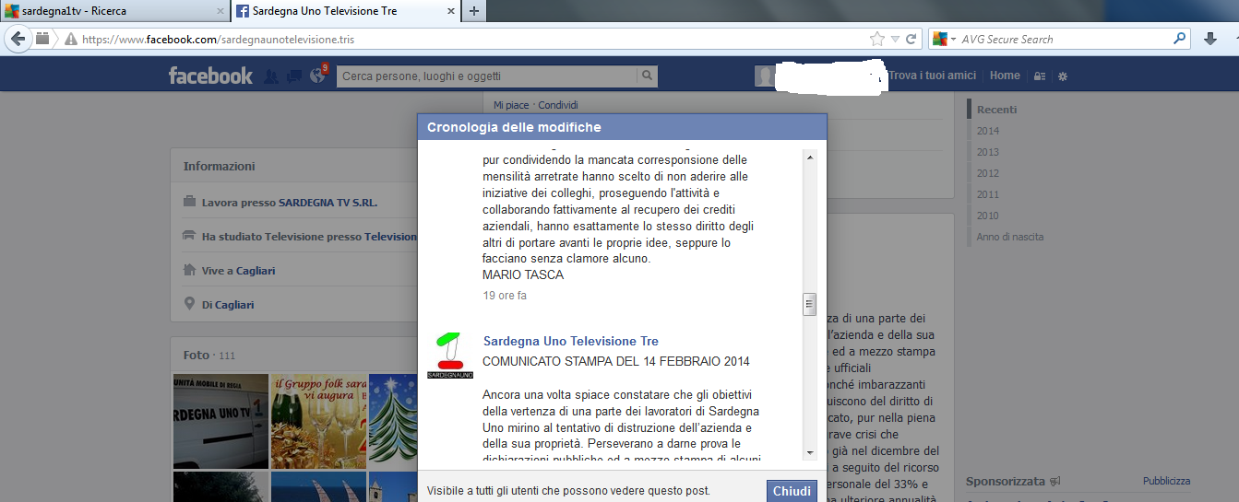The width and height of the screenshot is (1239, 502).
Task: Click the graduation icon beside Ha studiato
Action: pyautogui.click(x=189, y=237)
